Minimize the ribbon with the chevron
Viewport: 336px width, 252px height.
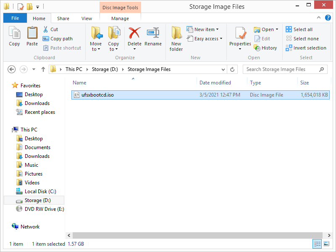[319, 18]
